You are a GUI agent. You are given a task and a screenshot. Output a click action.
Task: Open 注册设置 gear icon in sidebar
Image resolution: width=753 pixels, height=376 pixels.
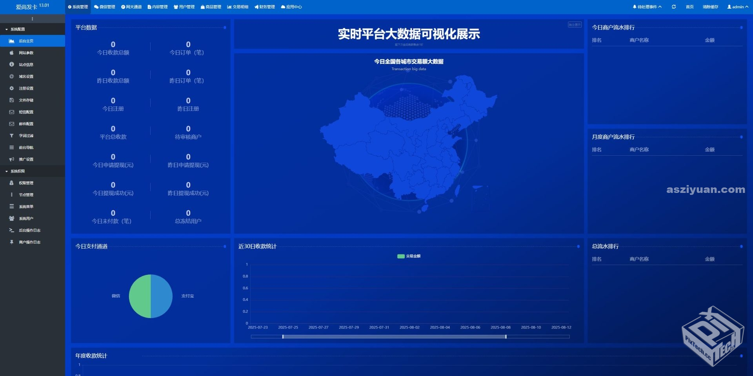tap(12, 89)
